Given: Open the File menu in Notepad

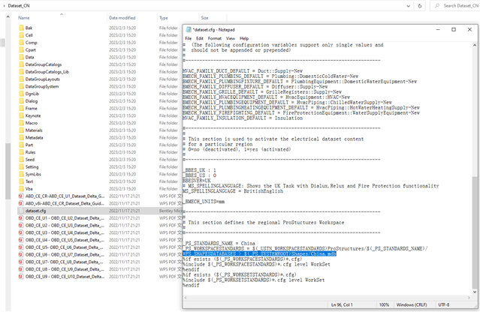Looking at the screenshot, I should (189, 38).
